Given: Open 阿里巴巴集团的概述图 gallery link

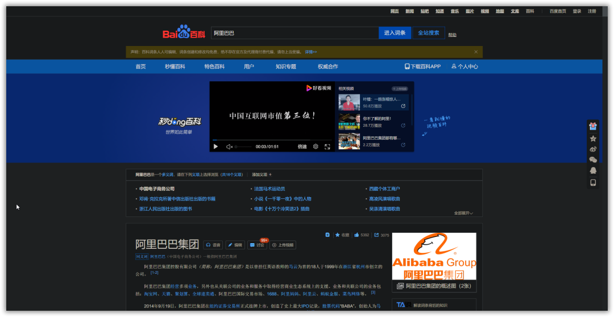Looking at the screenshot, I should (x=434, y=286).
